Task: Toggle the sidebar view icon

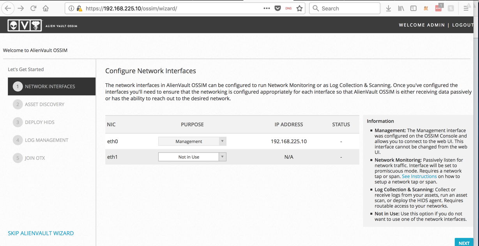Action: (x=413, y=8)
